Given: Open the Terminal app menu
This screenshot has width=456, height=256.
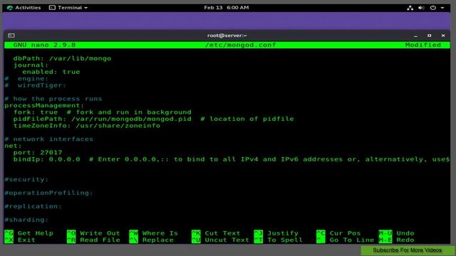Looking at the screenshot, I should pyautogui.click(x=68, y=8).
